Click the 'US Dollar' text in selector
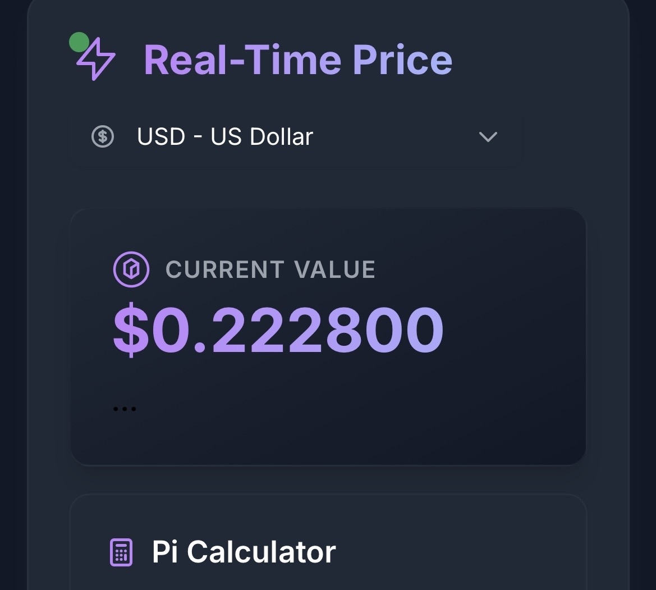 pos(262,137)
